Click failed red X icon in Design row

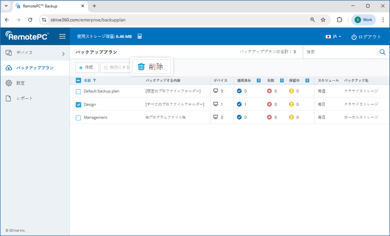click(x=270, y=104)
